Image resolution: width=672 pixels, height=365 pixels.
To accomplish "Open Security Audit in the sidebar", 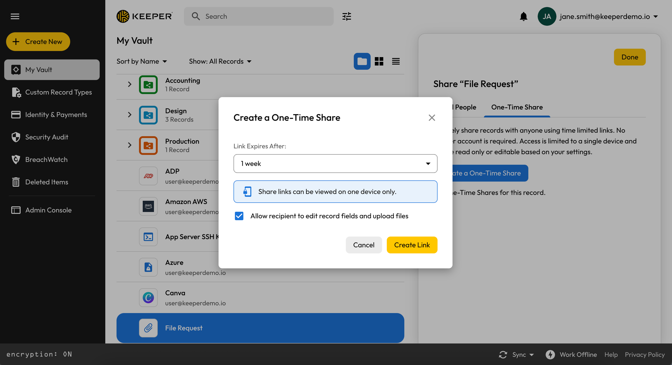I will (x=47, y=137).
